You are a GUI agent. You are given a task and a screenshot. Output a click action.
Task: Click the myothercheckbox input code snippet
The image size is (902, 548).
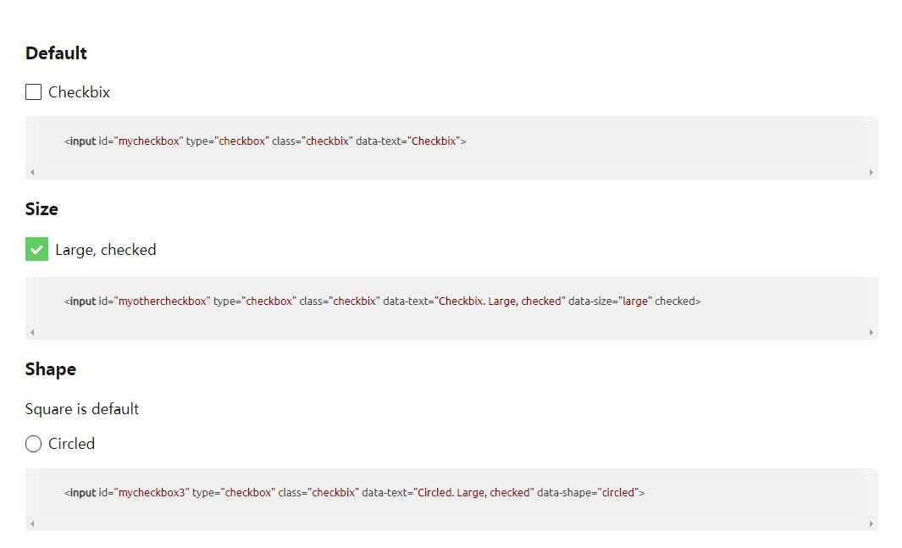(382, 301)
